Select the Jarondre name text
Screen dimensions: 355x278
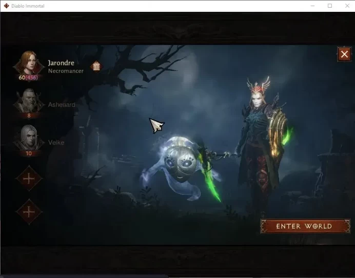coord(61,63)
